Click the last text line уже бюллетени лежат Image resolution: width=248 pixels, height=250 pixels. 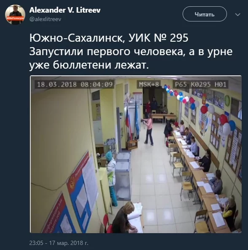tap(89, 65)
